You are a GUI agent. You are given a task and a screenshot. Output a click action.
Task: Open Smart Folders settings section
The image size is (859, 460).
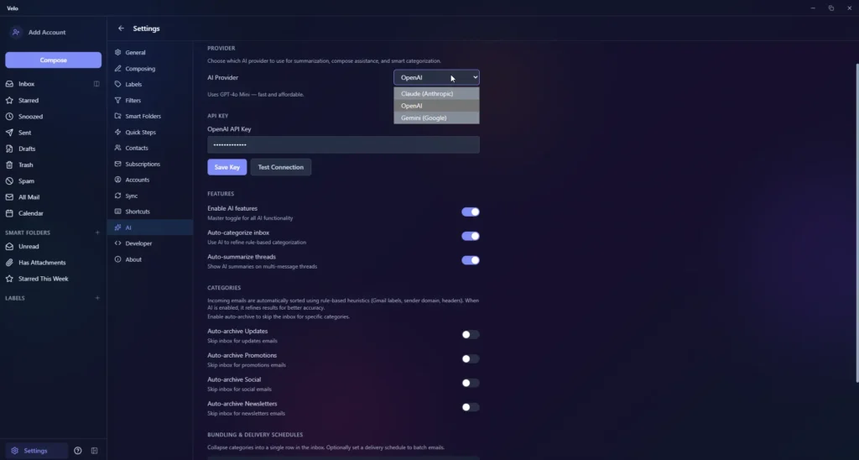(x=149, y=116)
